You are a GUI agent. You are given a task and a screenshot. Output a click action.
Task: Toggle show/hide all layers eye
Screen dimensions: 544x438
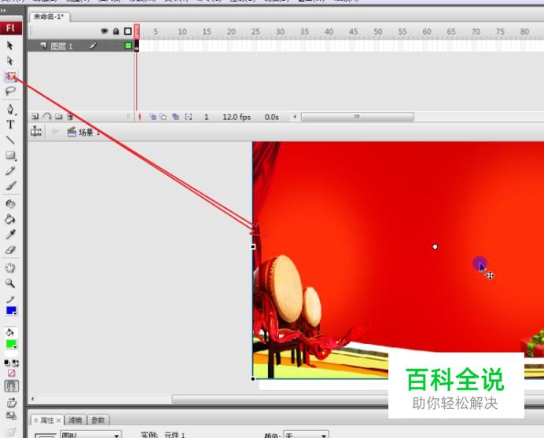[104, 31]
